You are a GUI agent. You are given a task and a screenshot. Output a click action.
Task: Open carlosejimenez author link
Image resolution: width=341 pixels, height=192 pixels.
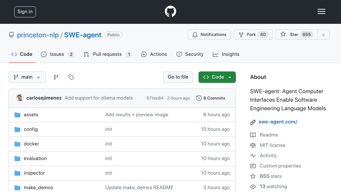pyautogui.click(x=44, y=98)
